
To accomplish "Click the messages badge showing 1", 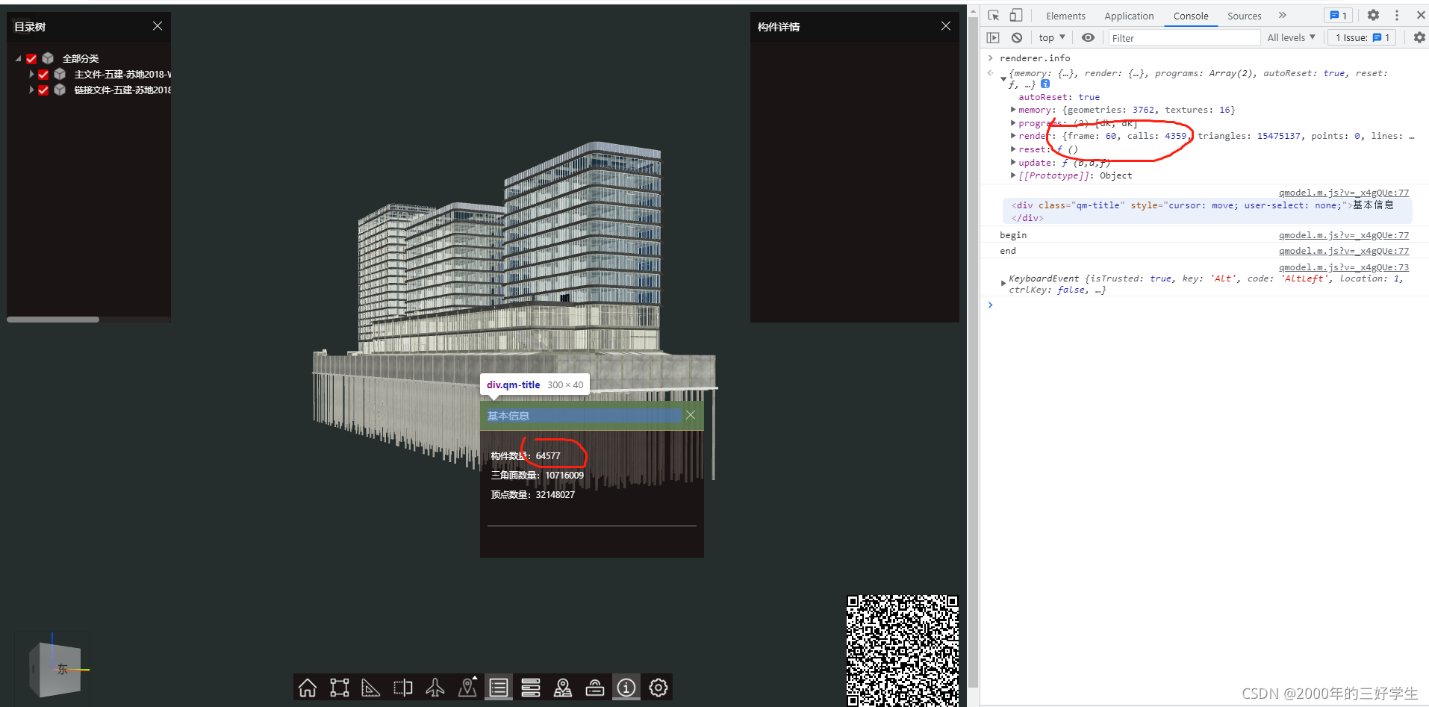I will (1338, 16).
